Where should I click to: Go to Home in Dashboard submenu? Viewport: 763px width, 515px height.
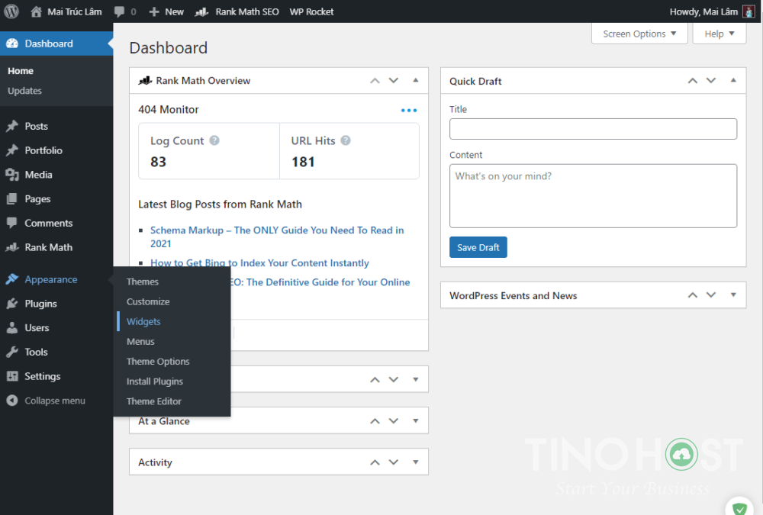pos(21,71)
